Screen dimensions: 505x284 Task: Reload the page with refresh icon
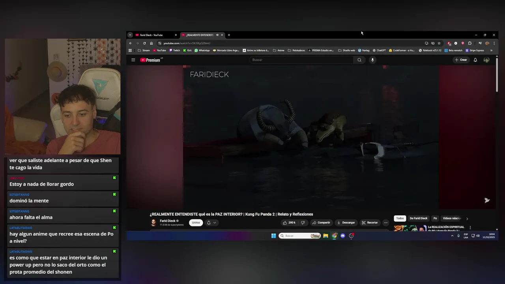coord(144,43)
